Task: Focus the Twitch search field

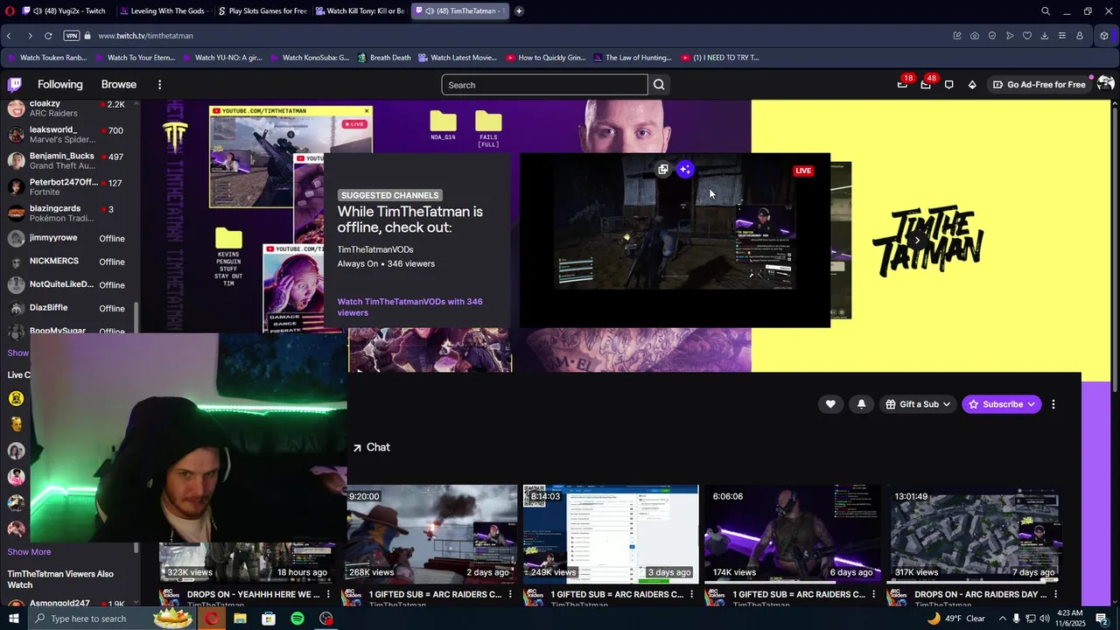Action: [544, 85]
